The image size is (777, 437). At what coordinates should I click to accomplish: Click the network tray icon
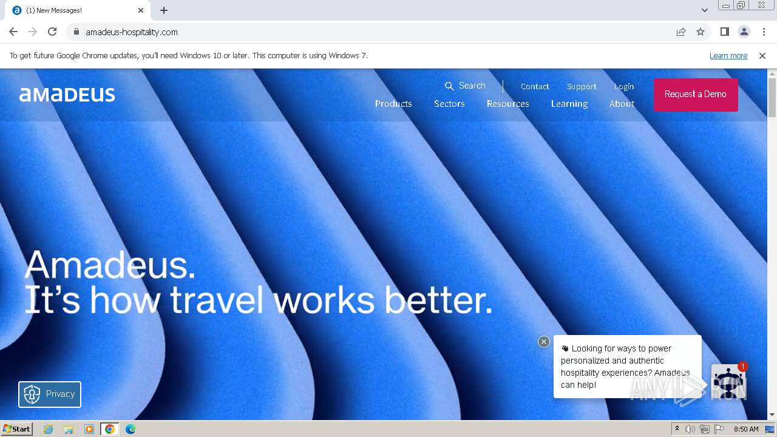pos(705,429)
